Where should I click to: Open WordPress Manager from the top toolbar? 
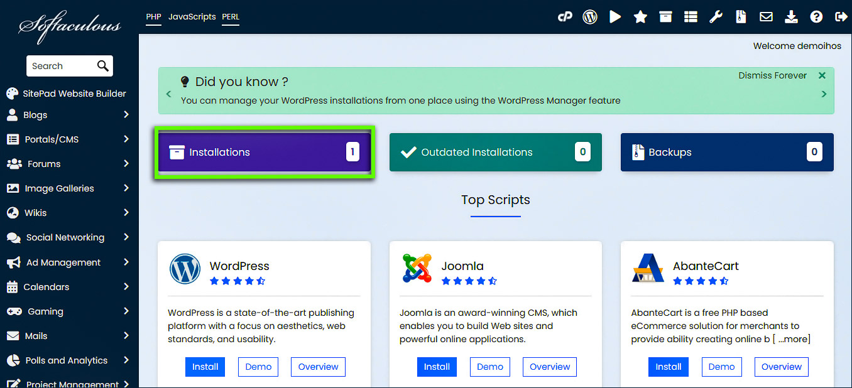point(590,17)
